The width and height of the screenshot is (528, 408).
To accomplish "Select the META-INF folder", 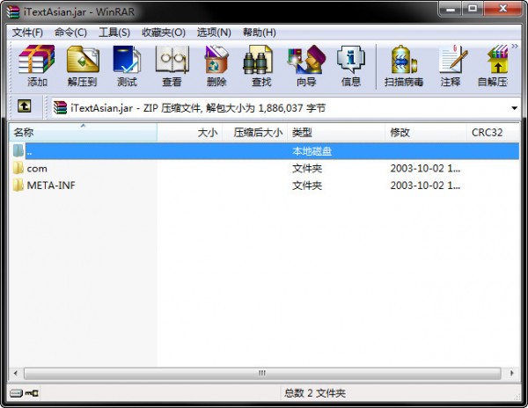I will point(51,185).
